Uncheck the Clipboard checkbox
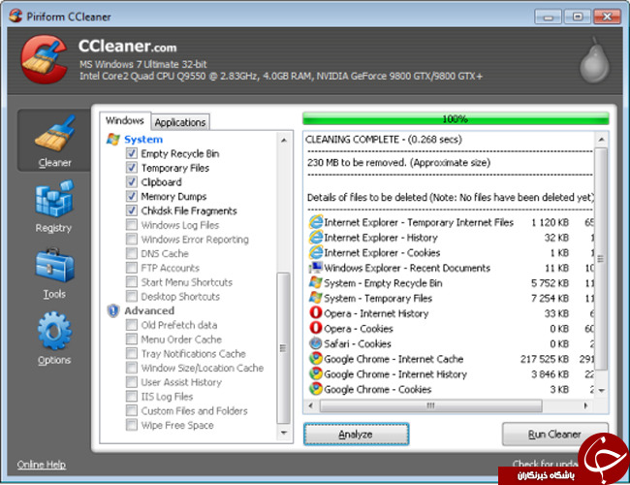This screenshot has height=485, width=630. tap(132, 181)
